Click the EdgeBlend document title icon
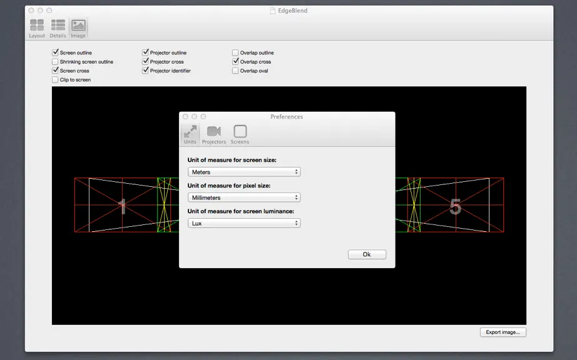577x360 pixels. [x=272, y=11]
